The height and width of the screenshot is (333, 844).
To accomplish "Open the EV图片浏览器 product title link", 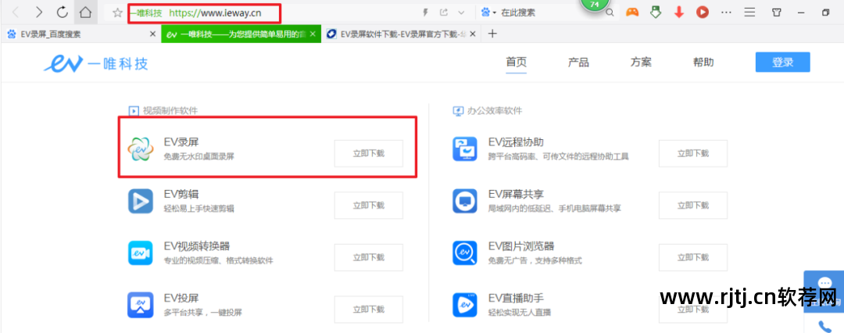I will pos(521,246).
